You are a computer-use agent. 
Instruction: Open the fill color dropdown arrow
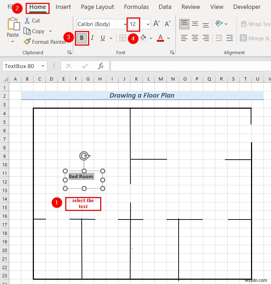[151, 38]
